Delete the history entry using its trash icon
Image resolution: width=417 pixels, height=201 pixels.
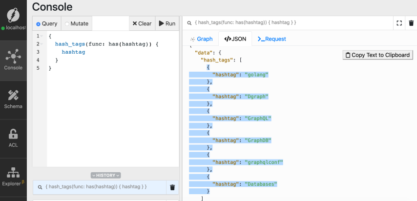click(172, 187)
